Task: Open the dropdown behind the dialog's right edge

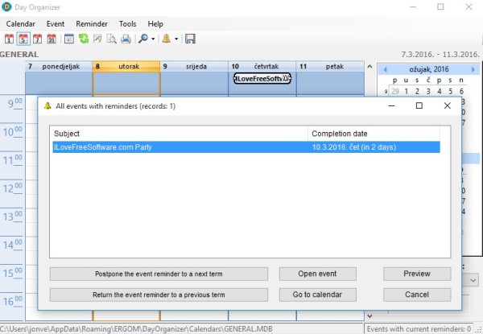Action: (473, 280)
